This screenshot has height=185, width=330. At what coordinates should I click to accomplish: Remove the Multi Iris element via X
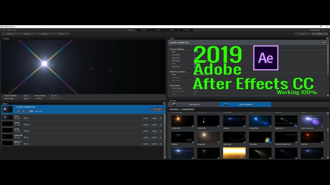click(161, 144)
